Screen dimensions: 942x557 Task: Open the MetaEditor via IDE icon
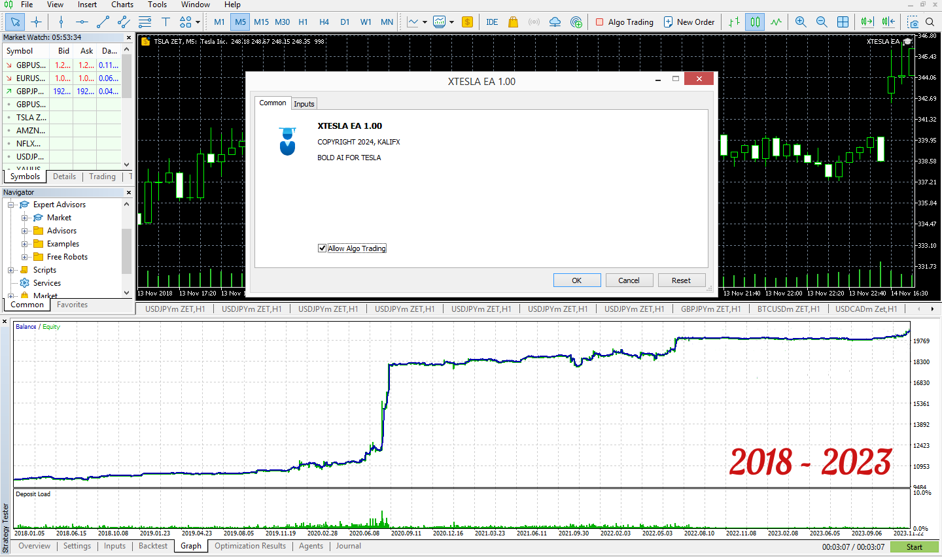pyautogui.click(x=492, y=22)
